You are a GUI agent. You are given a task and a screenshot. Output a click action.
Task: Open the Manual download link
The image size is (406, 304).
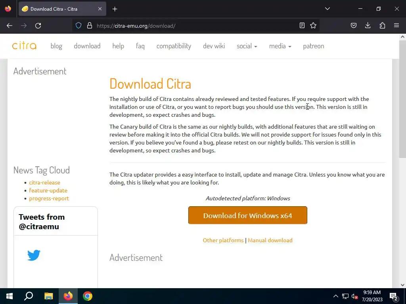point(270,240)
